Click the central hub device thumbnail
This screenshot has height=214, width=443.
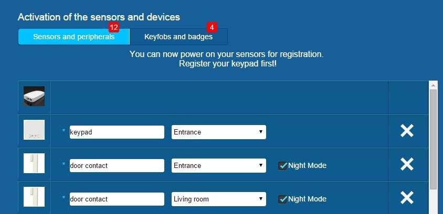pos(34,96)
